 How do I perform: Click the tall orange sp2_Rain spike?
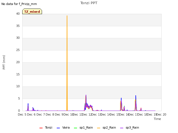tap(67, 63)
